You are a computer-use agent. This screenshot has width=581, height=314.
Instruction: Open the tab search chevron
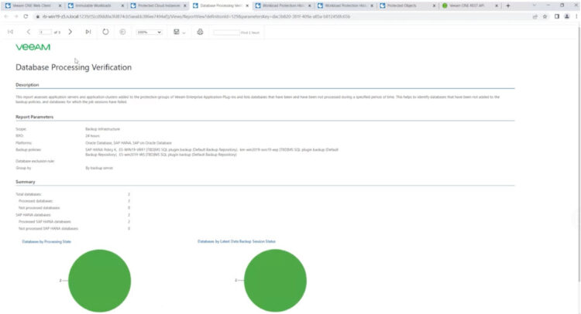pos(534,5)
